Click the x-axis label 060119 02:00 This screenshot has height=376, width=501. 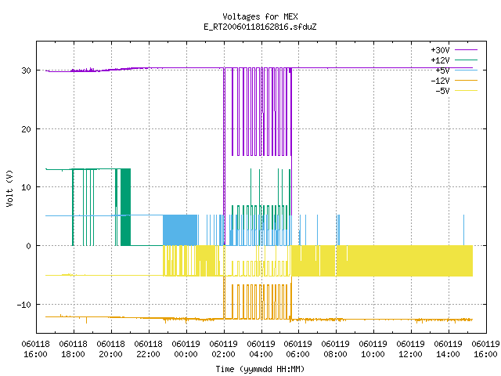point(223,349)
